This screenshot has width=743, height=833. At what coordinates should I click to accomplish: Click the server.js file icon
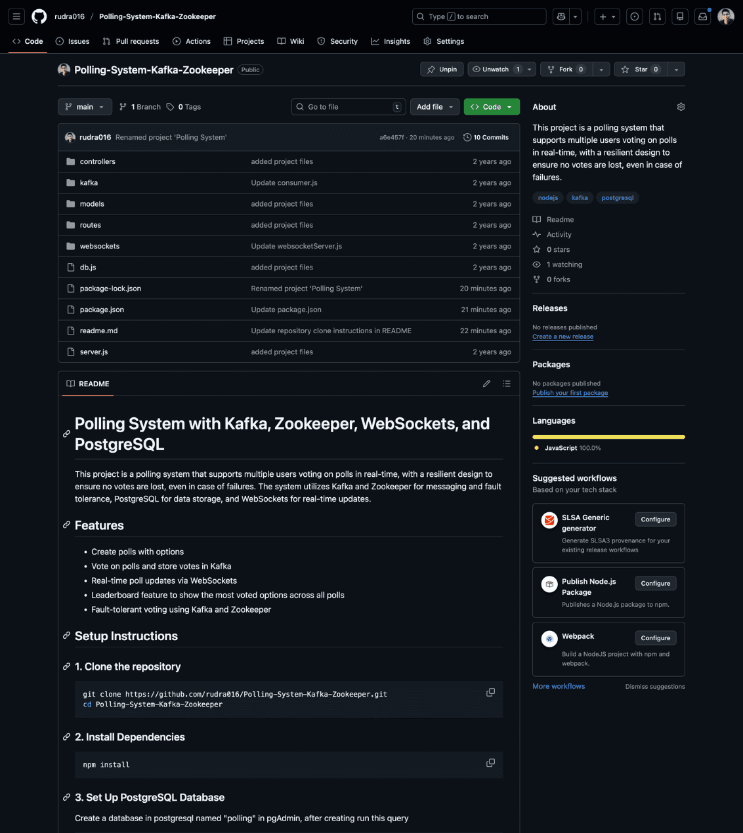(x=71, y=352)
